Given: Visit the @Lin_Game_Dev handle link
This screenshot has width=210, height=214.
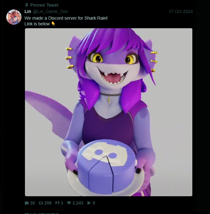Looking at the screenshot, I should point(51,12).
